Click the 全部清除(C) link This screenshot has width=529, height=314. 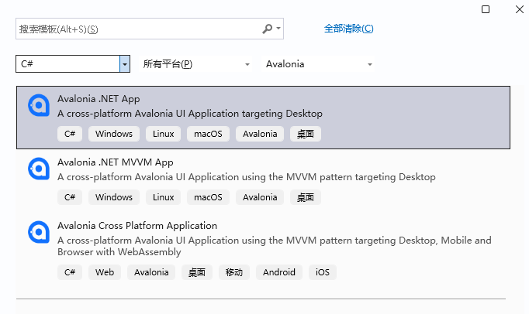(x=348, y=29)
